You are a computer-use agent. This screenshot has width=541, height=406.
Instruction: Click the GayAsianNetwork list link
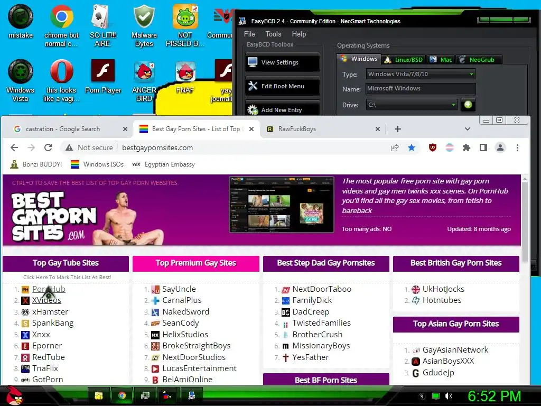(x=455, y=350)
